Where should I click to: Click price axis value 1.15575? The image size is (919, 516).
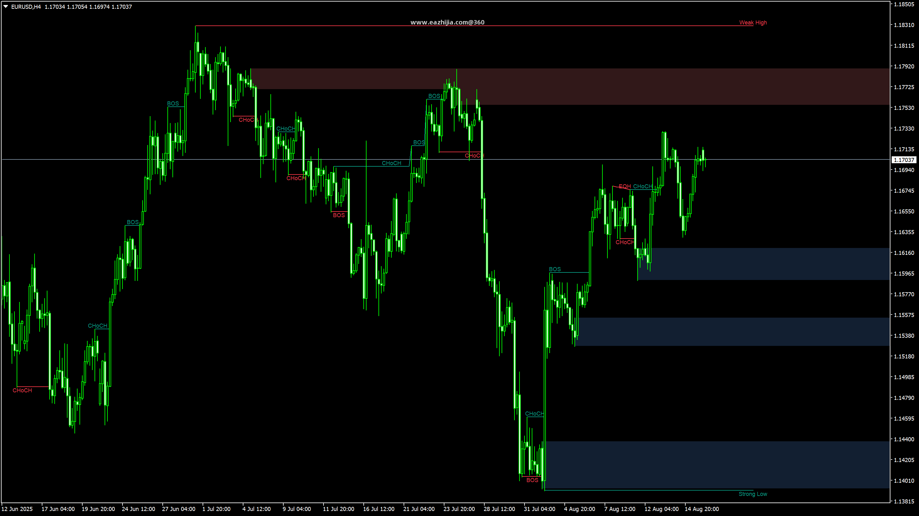[x=904, y=315]
